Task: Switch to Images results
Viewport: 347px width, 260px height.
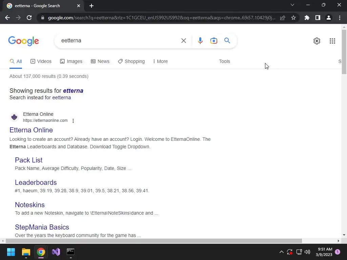Action: 71,62
